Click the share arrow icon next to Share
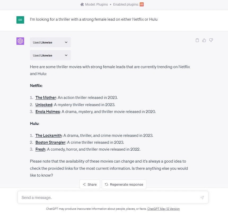 pyautogui.click(x=84, y=184)
